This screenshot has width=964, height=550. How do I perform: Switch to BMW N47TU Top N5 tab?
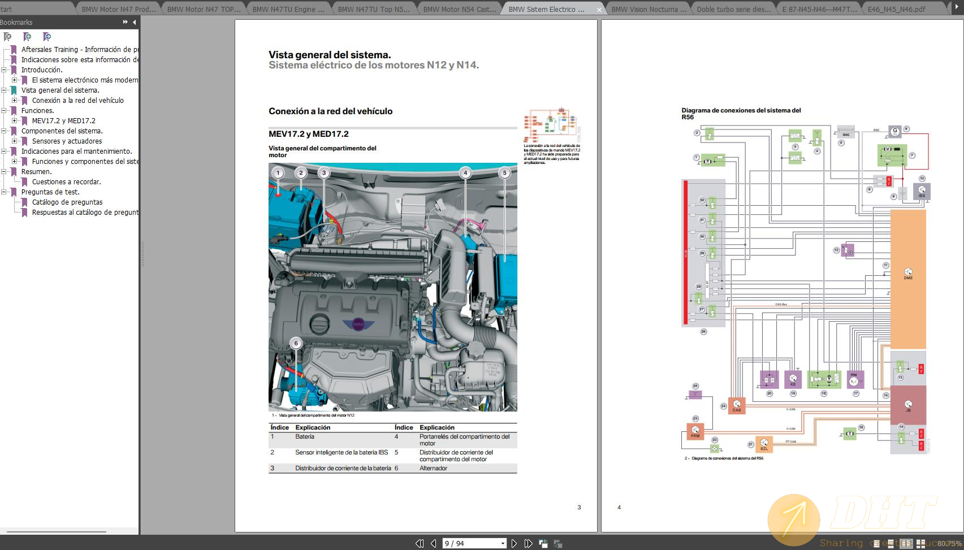(374, 9)
